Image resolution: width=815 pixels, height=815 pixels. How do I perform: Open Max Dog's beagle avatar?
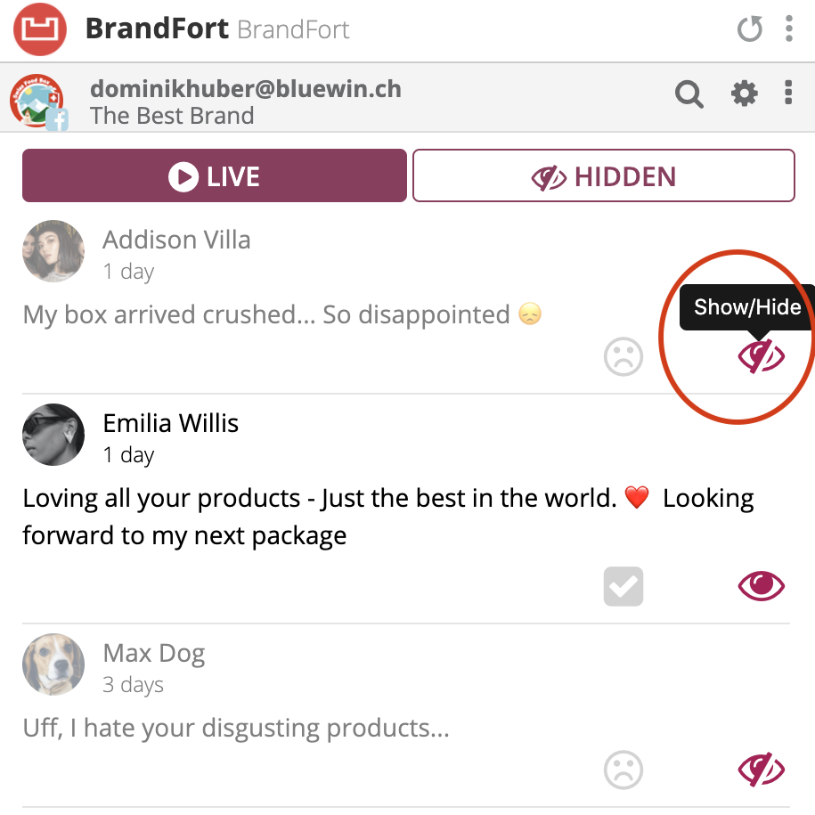[x=53, y=664]
